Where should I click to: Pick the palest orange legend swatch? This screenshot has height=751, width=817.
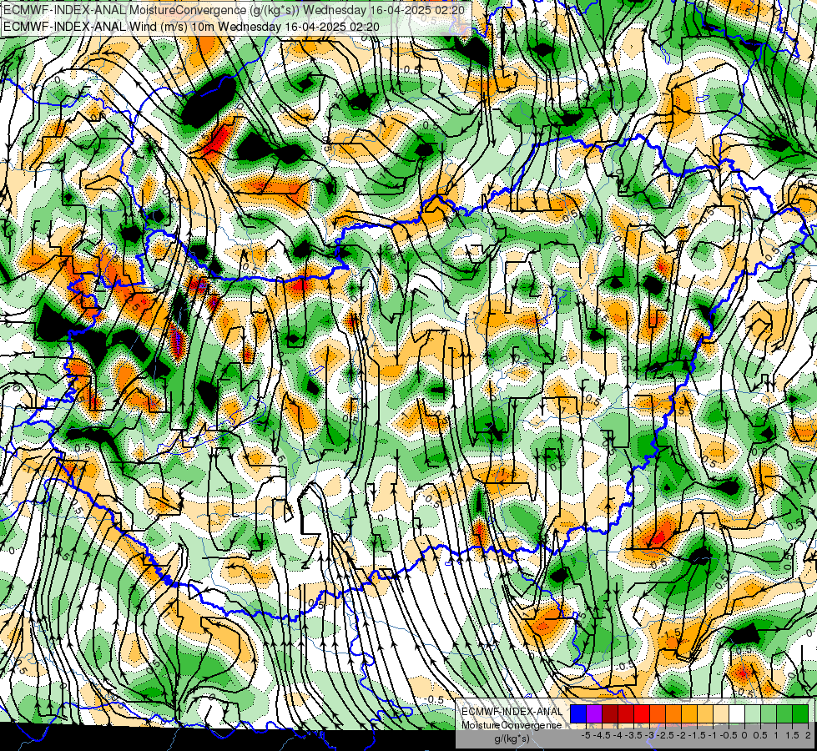coord(721,713)
